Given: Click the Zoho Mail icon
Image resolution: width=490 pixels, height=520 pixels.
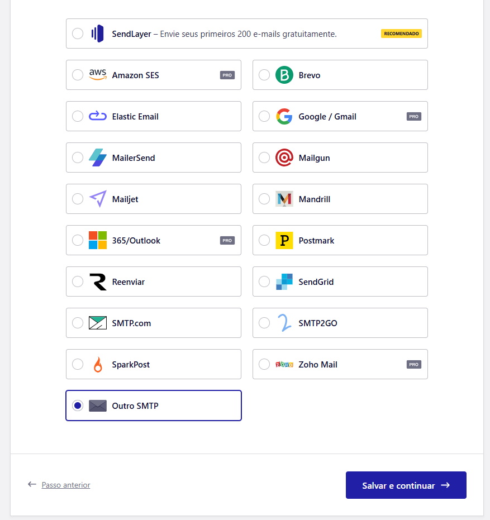Looking at the screenshot, I should tap(284, 364).
